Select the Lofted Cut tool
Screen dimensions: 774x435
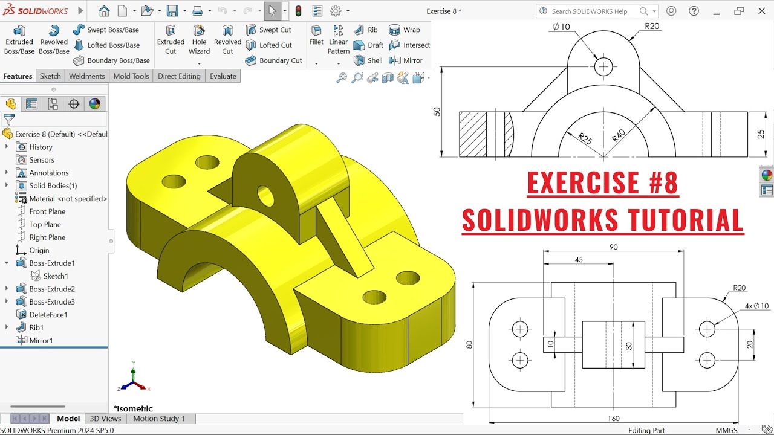[x=269, y=45]
